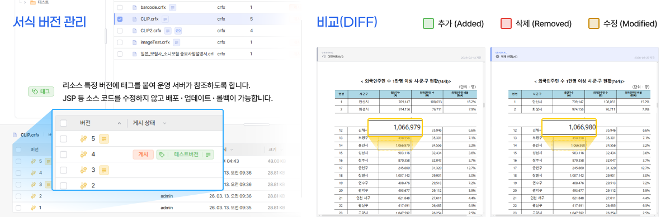Toggle select-all checkbox in callout header
The height and width of the screenshot is (217, 670).
63,123
